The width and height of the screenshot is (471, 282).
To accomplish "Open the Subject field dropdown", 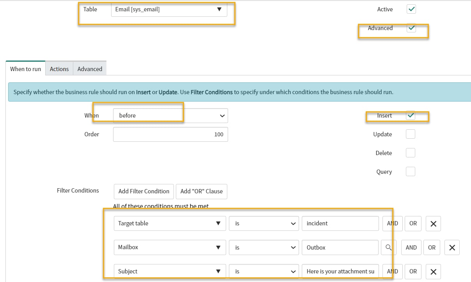I will (170, 271).
